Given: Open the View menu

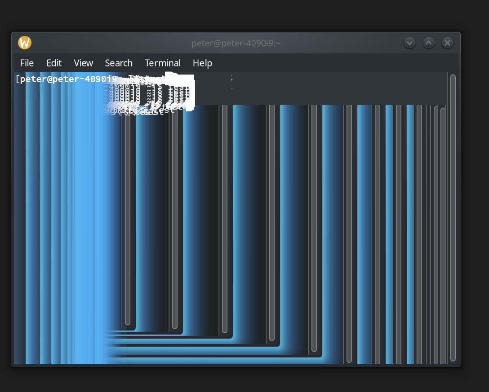Looking at the screenshot, I should pyautogui.click(x=83, y=63).
